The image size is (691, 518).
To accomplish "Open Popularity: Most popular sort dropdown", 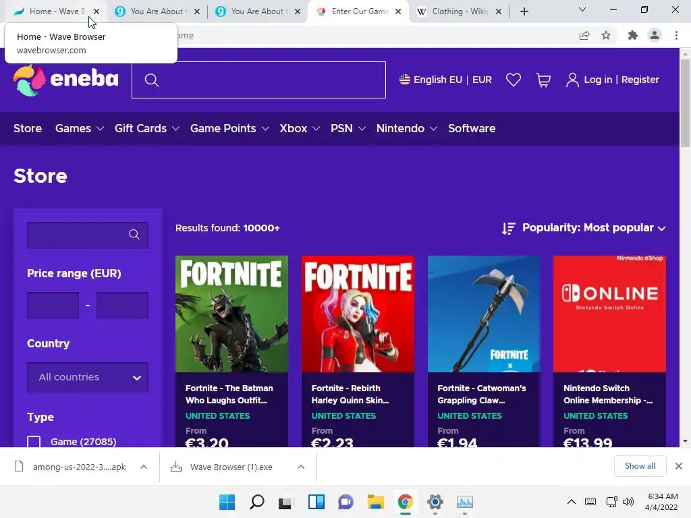I will (x=594, y=228).
